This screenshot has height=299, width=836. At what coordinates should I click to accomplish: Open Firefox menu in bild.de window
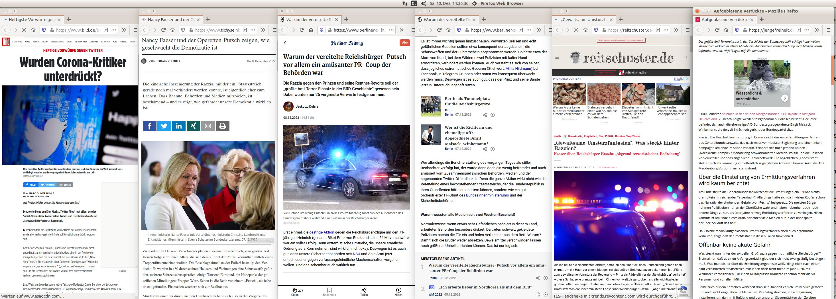tap(136, 30)
